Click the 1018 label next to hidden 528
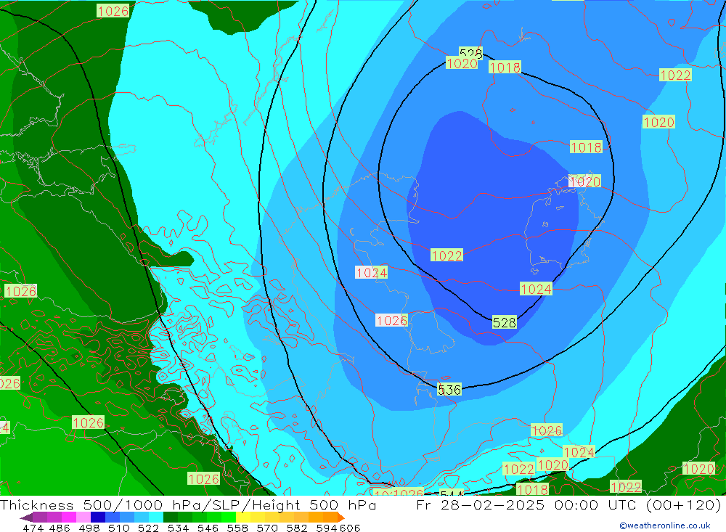This screenshot has height=532, width=726. (x=505, y=67)
